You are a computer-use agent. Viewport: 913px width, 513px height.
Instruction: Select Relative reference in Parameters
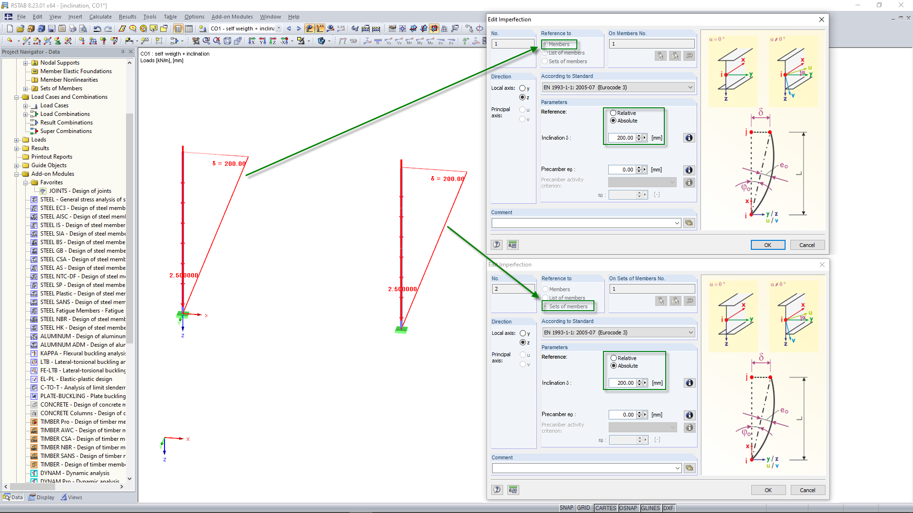(x=613, y=113)
